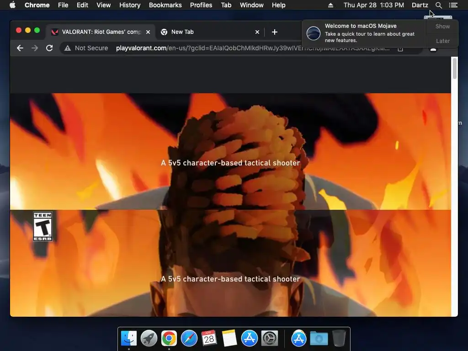Click the Welcome to macOS Mojave notification

364,33
